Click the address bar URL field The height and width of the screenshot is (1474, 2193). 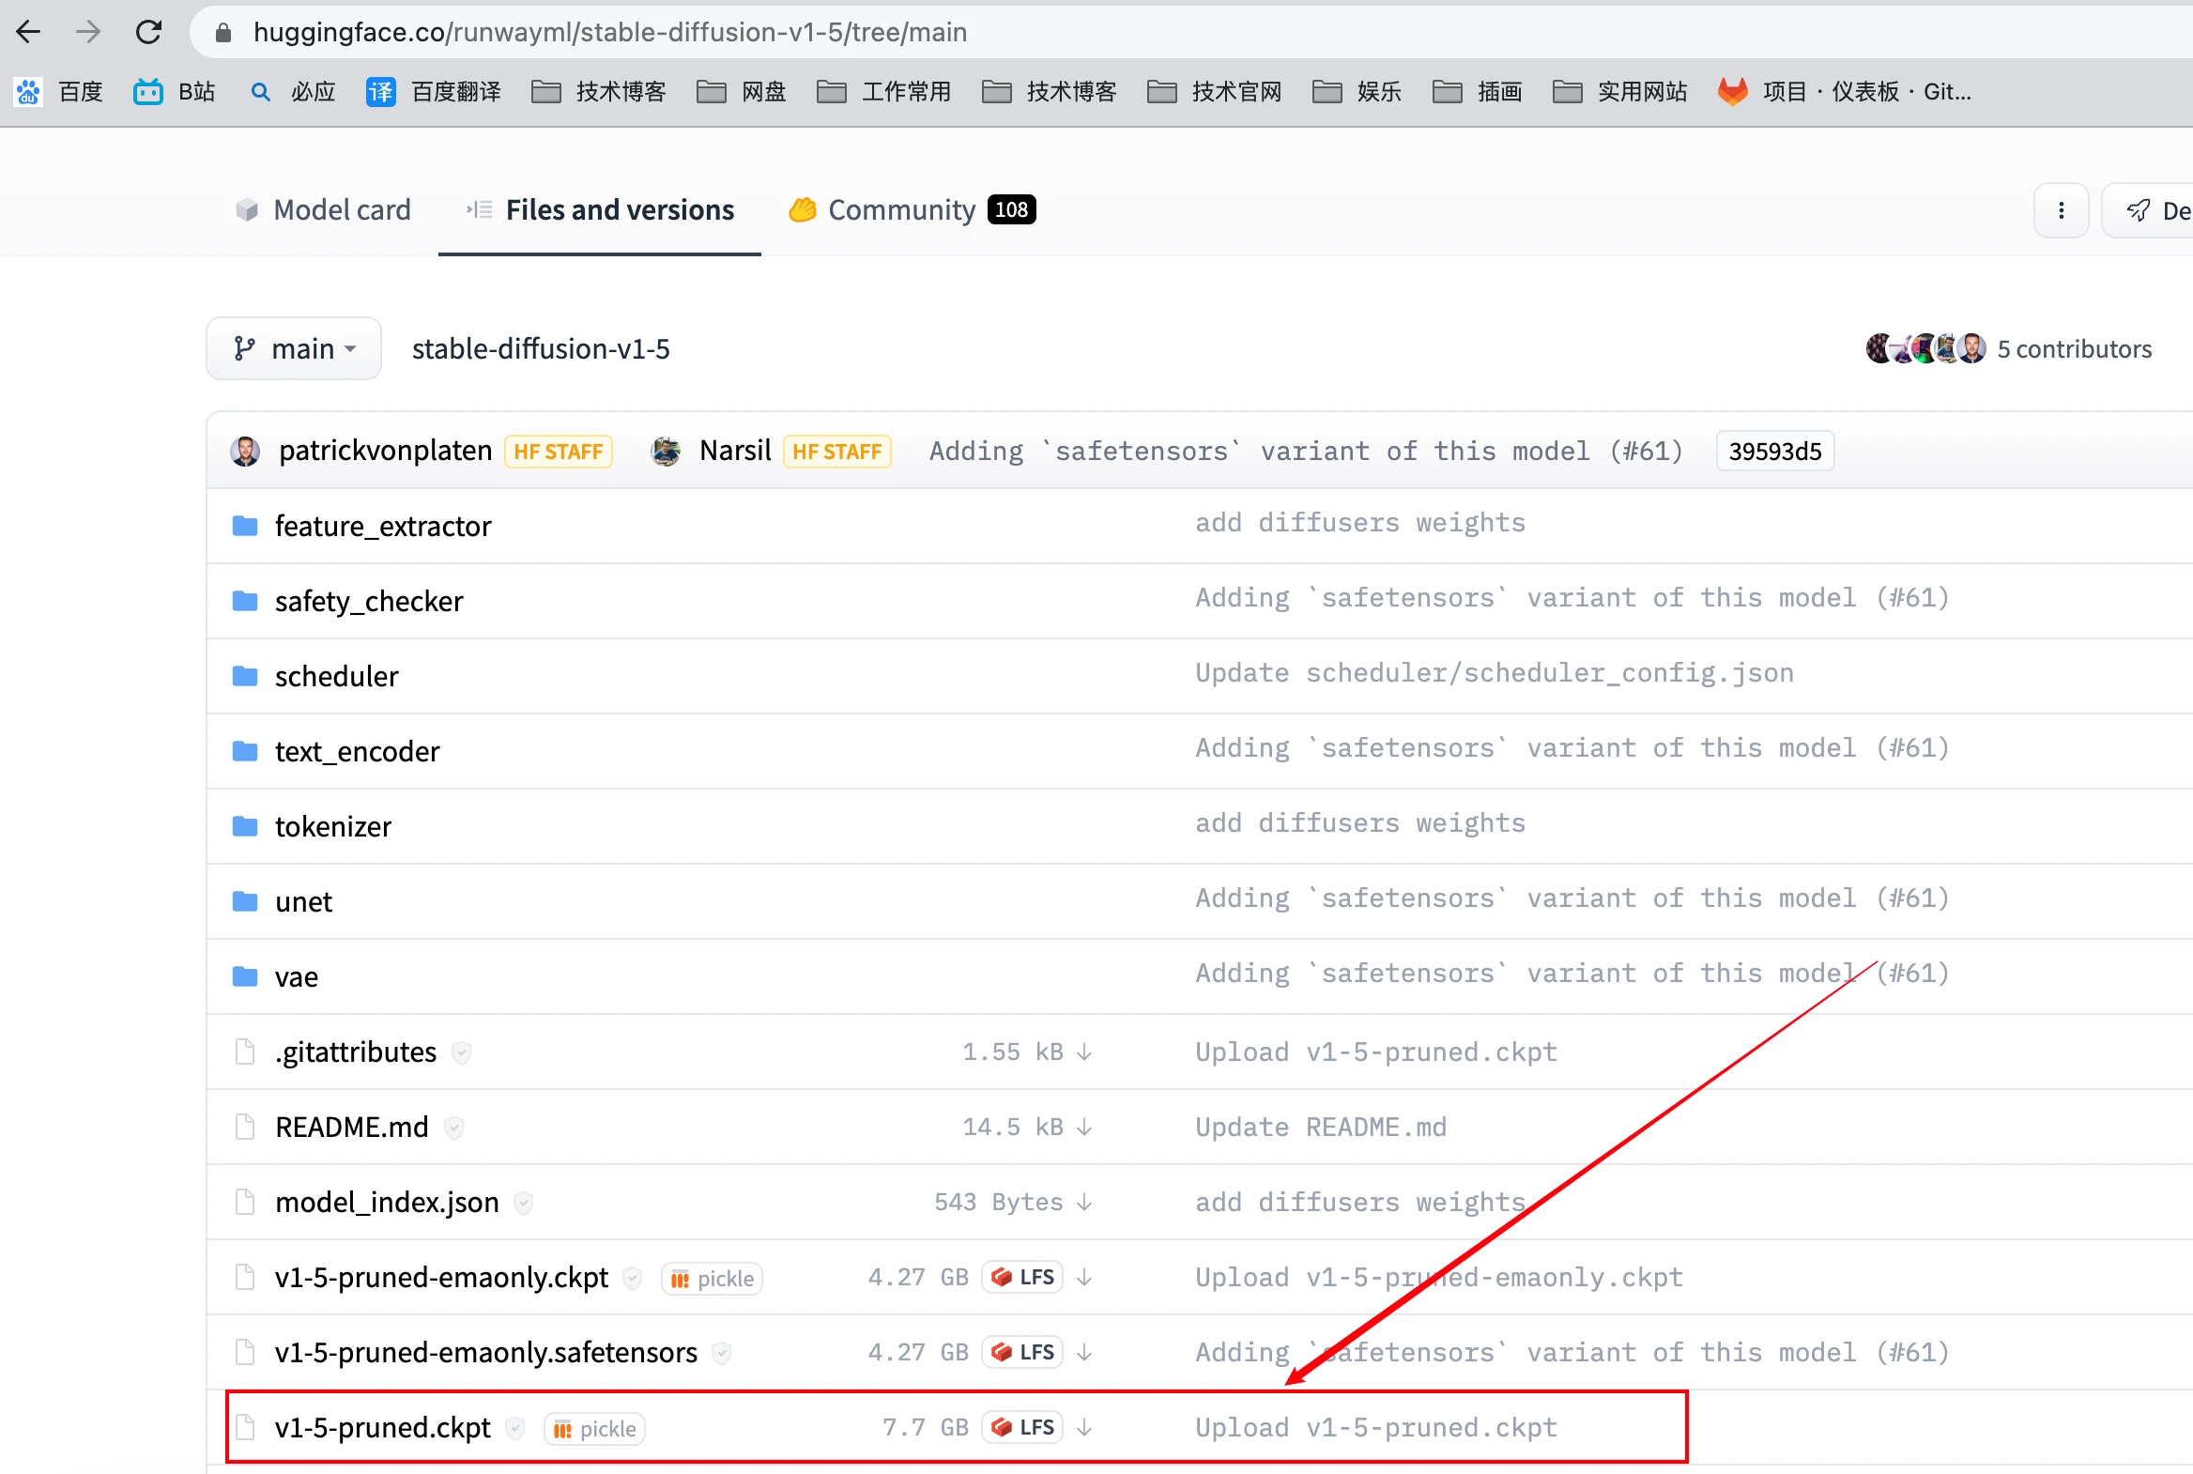(x=609, y=32)
